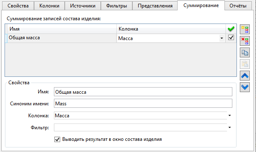Open the Фильтр dropdown list
This screenshot has height=152, width=256.
229,128
